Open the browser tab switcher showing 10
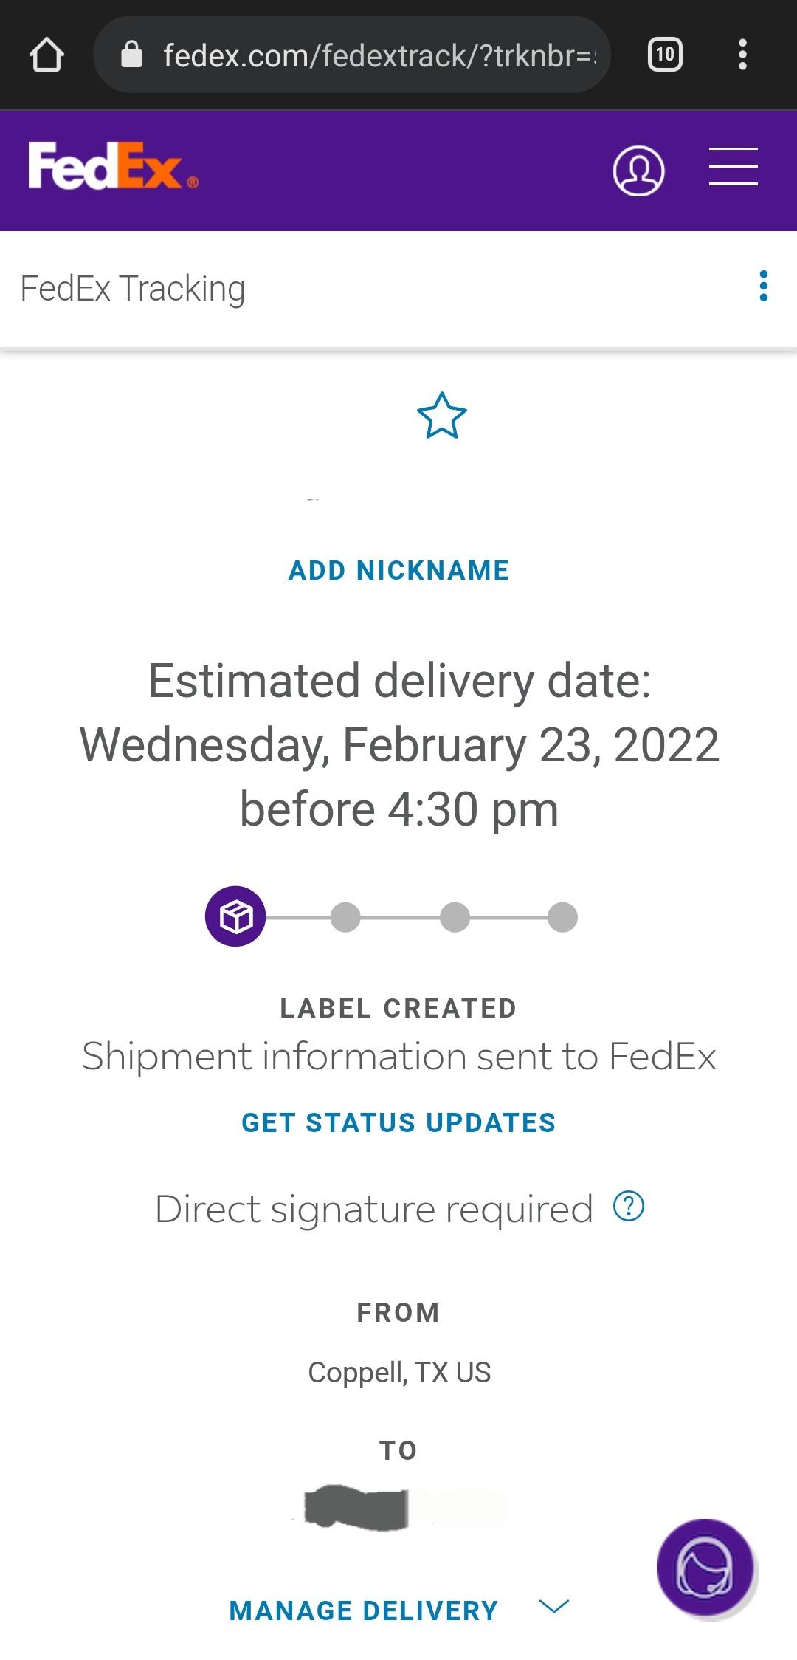Image resolution: width=797 pixels, height=1660 pixels. tap(665, 55)
